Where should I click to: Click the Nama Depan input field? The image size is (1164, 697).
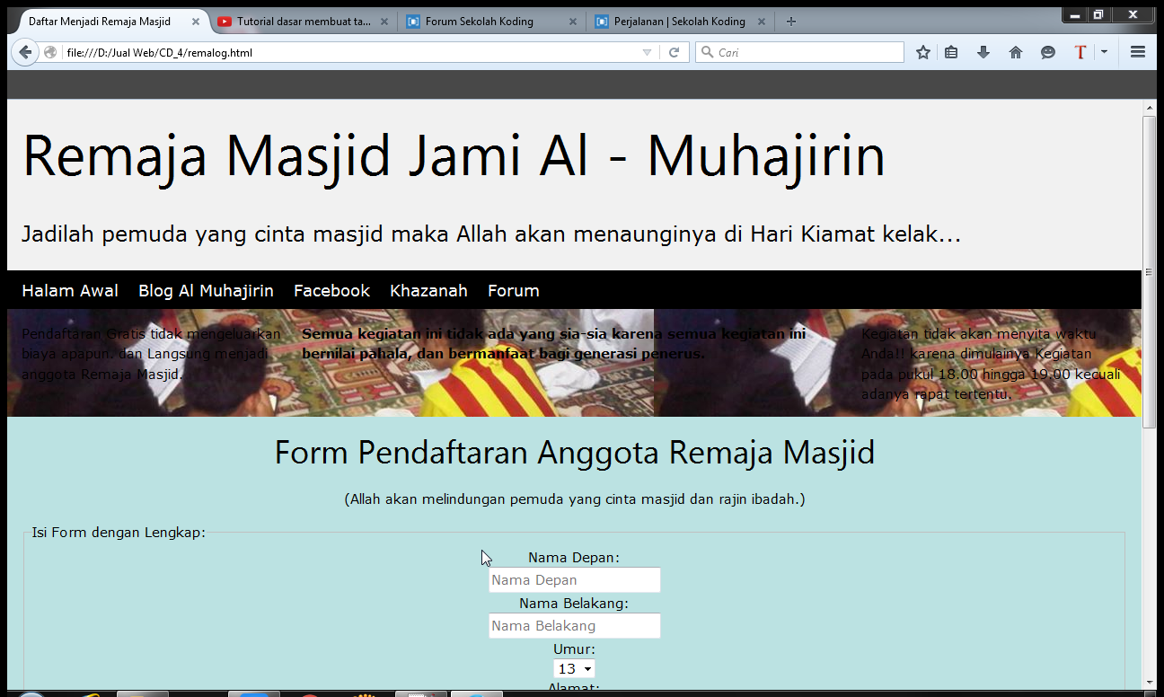coord(575,580)
